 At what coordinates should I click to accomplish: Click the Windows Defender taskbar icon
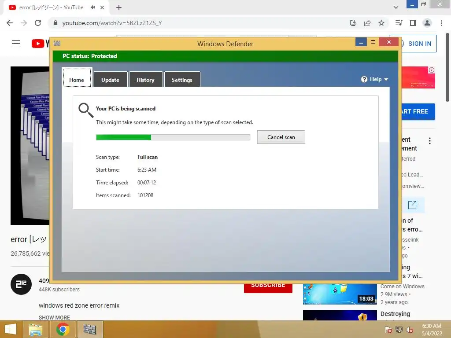(90, 329)
